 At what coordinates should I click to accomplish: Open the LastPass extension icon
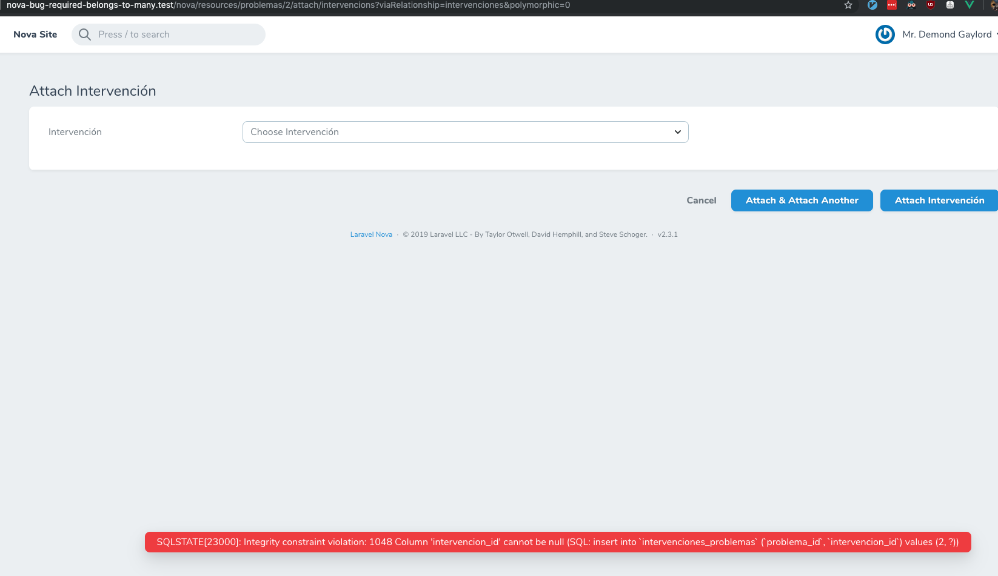(891, 5)
